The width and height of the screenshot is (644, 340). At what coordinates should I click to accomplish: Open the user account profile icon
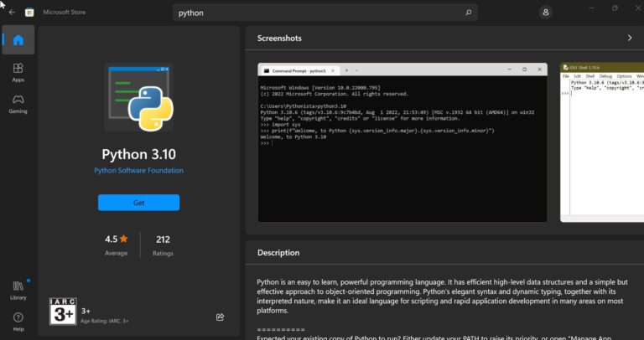(545, 13)
